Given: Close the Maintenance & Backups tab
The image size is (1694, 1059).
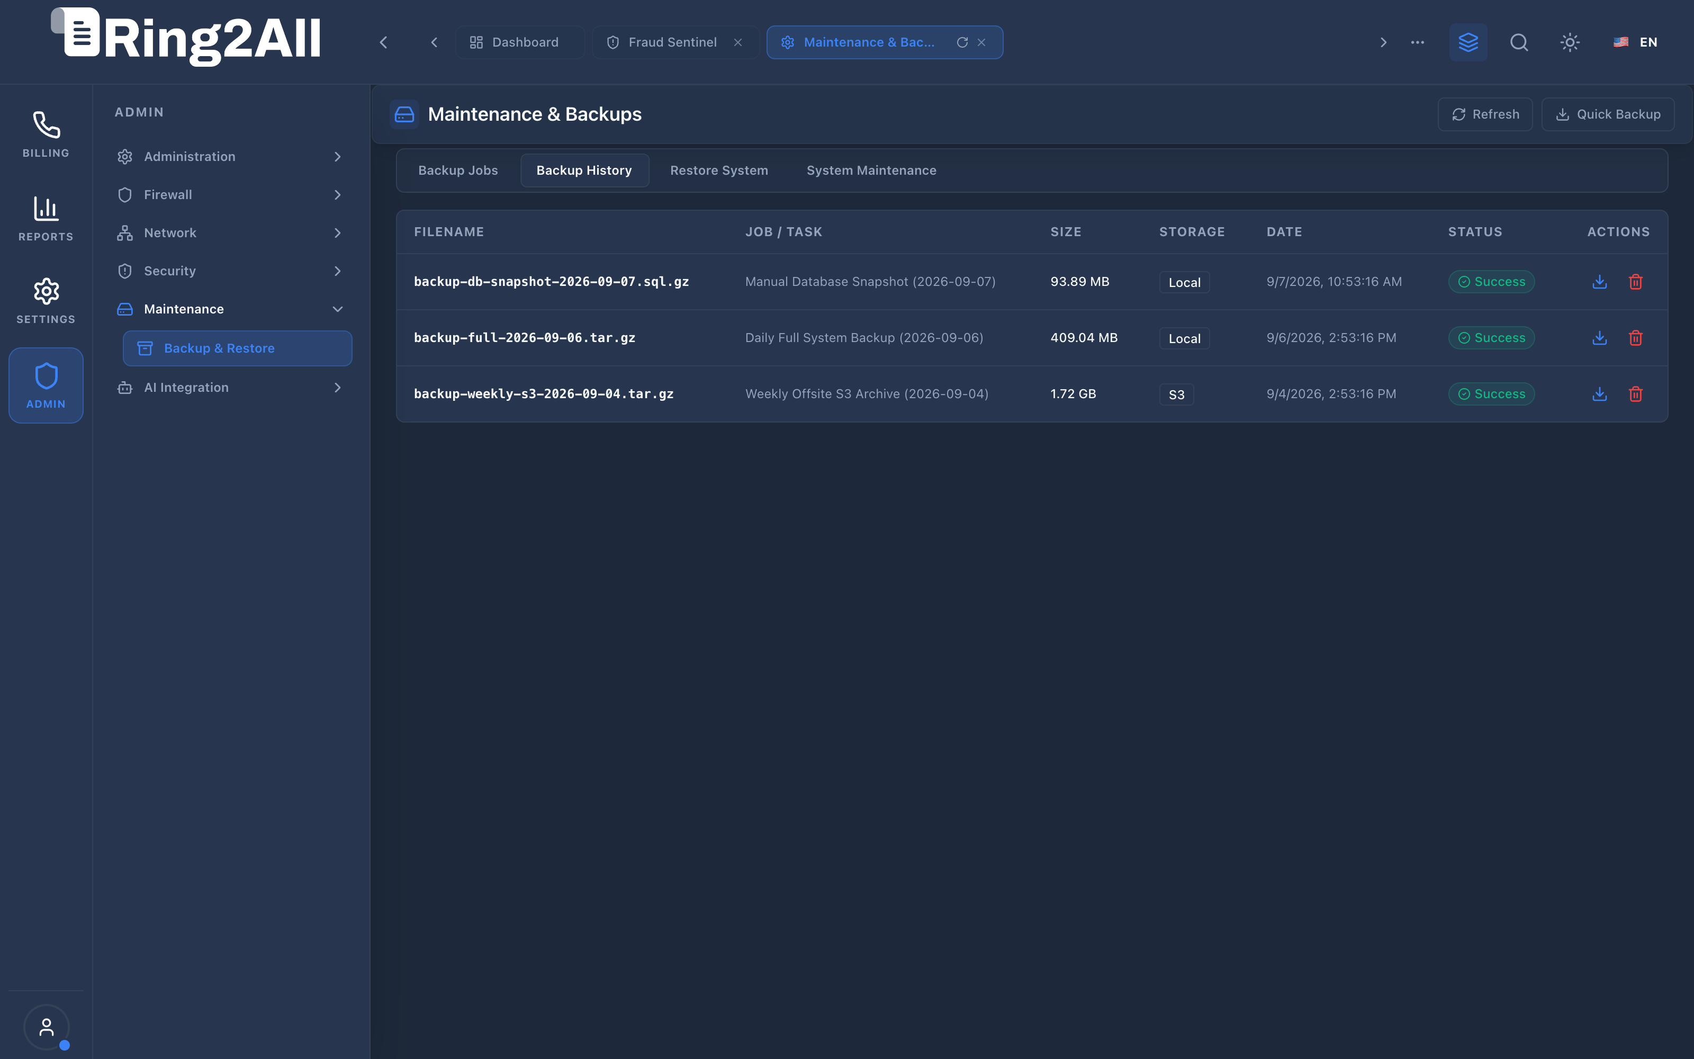Looking at the screenshot, I should pos(981,42).
